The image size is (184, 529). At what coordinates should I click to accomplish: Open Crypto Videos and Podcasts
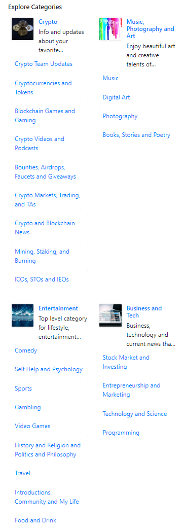(40, 144)
